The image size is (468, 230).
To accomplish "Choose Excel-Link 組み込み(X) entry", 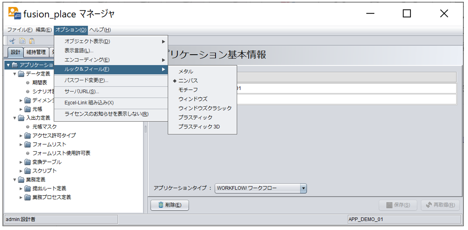I will [111, 103].
